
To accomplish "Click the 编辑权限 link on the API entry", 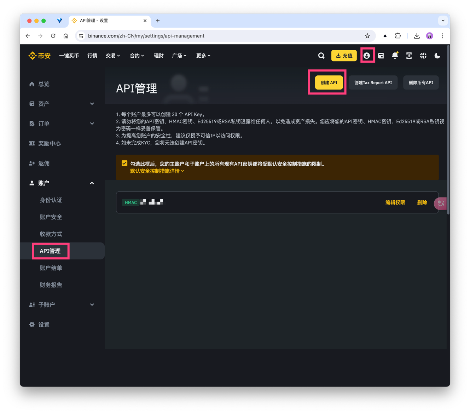I will point(395,202).
